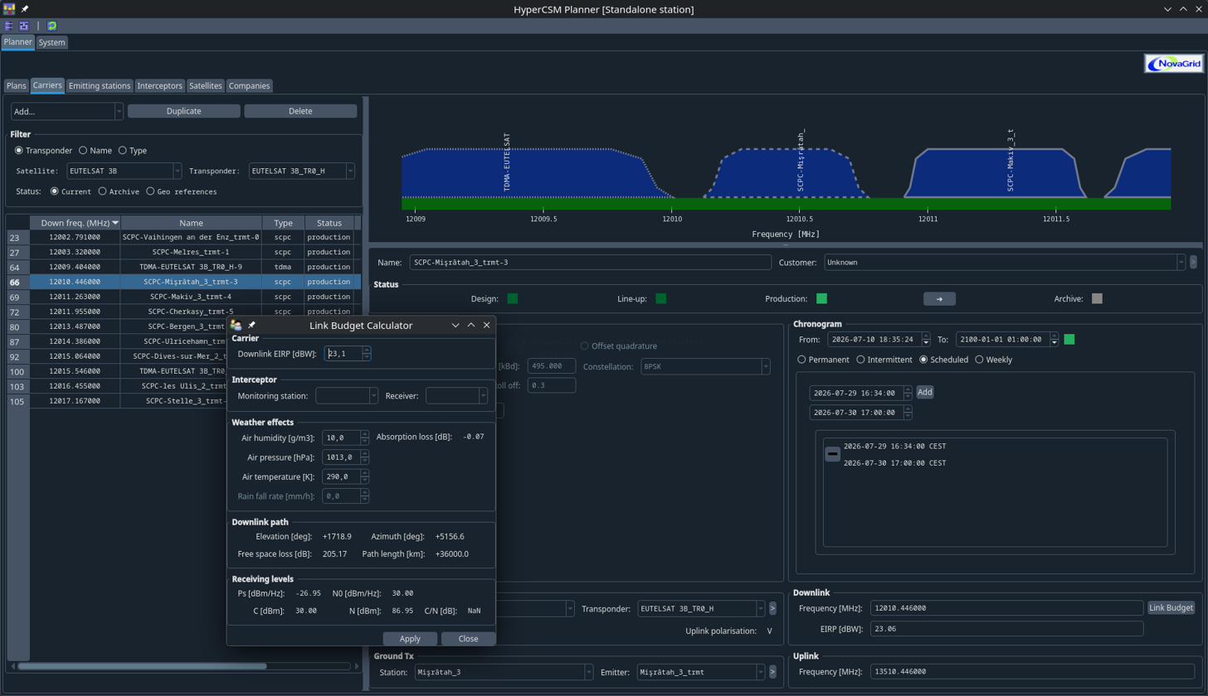Click the Delete button
The height and width of the screenshot is (696, 1208).
point(300,111)
